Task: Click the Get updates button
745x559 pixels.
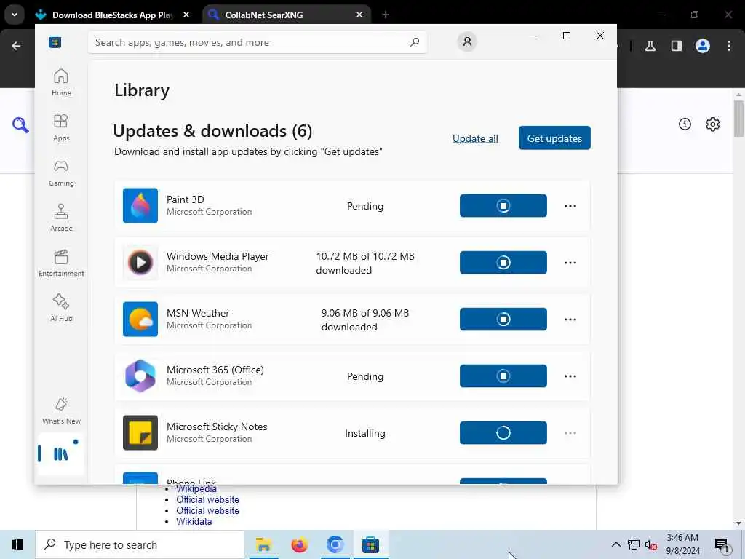Action: (x=554, y=138)
